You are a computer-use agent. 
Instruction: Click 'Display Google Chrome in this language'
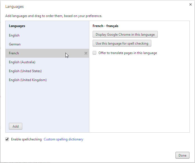[x=125, y=35]
